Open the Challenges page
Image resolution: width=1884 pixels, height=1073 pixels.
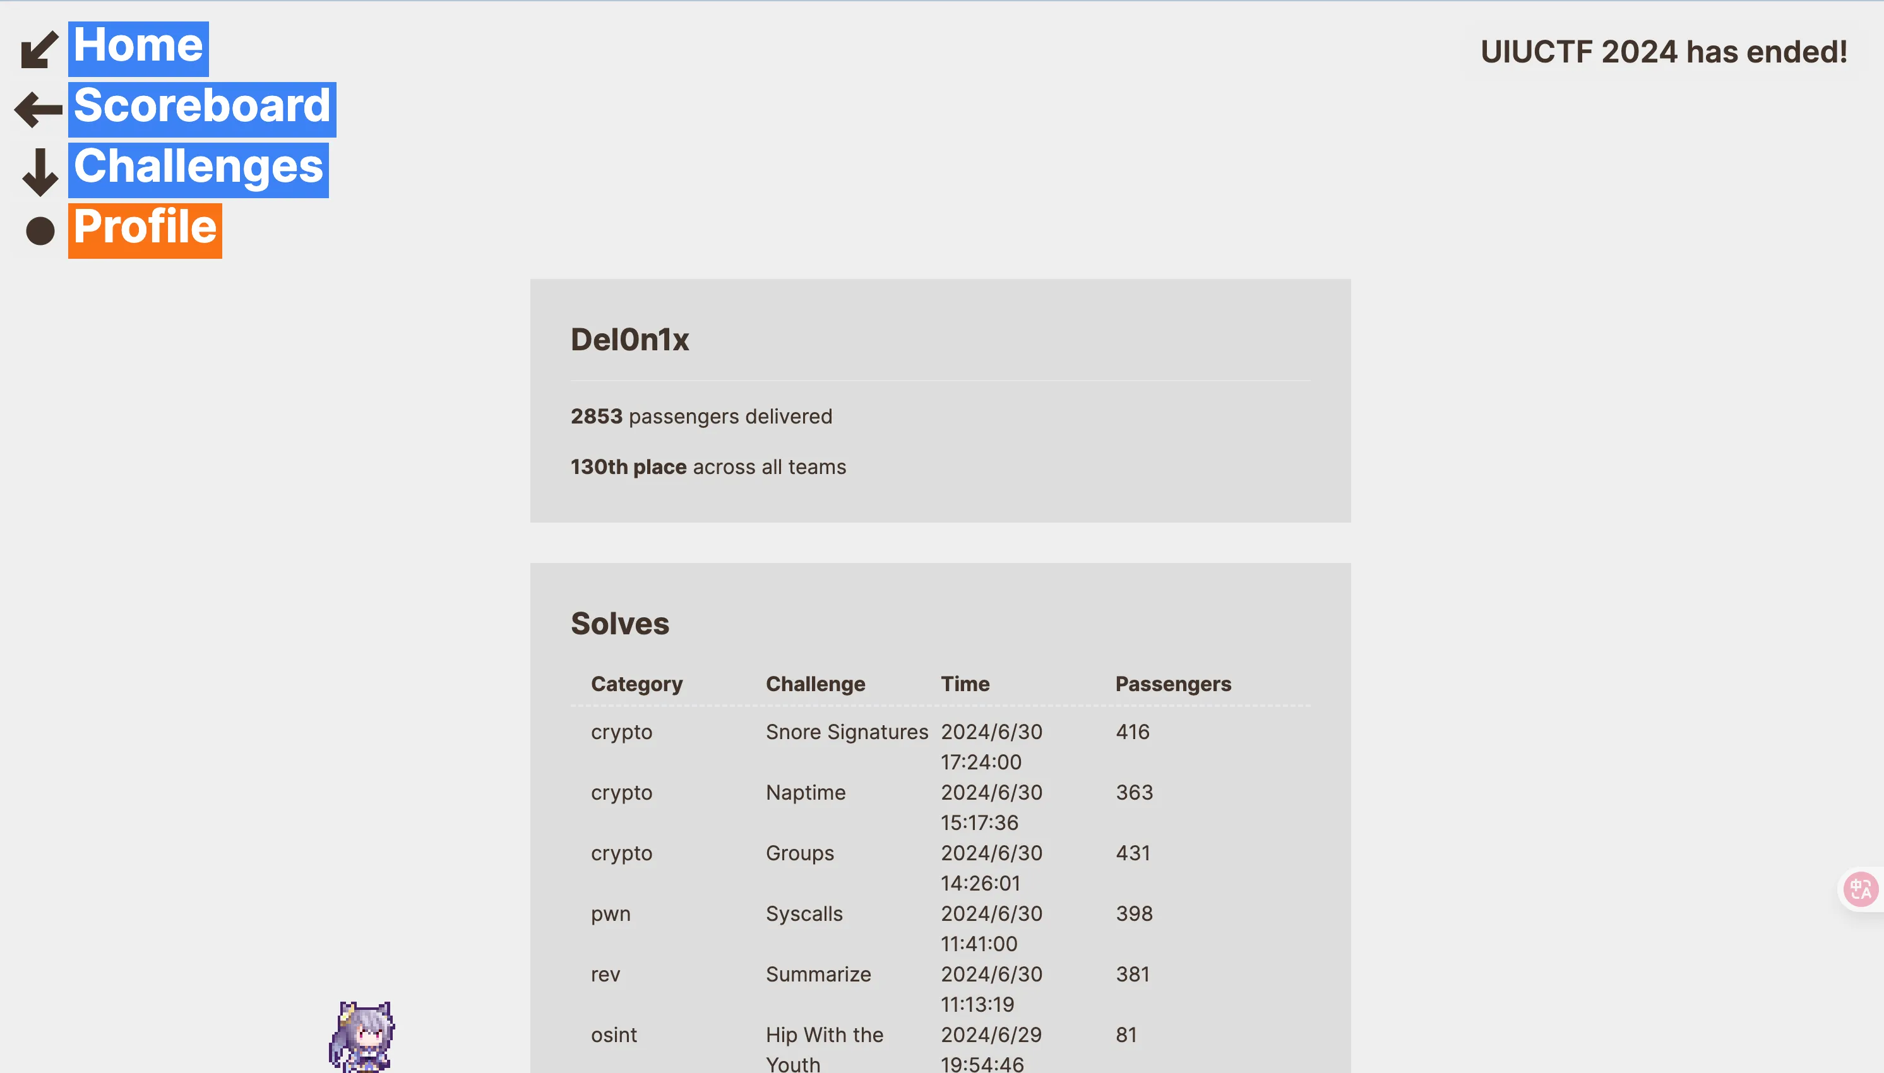tap(198, 169)
